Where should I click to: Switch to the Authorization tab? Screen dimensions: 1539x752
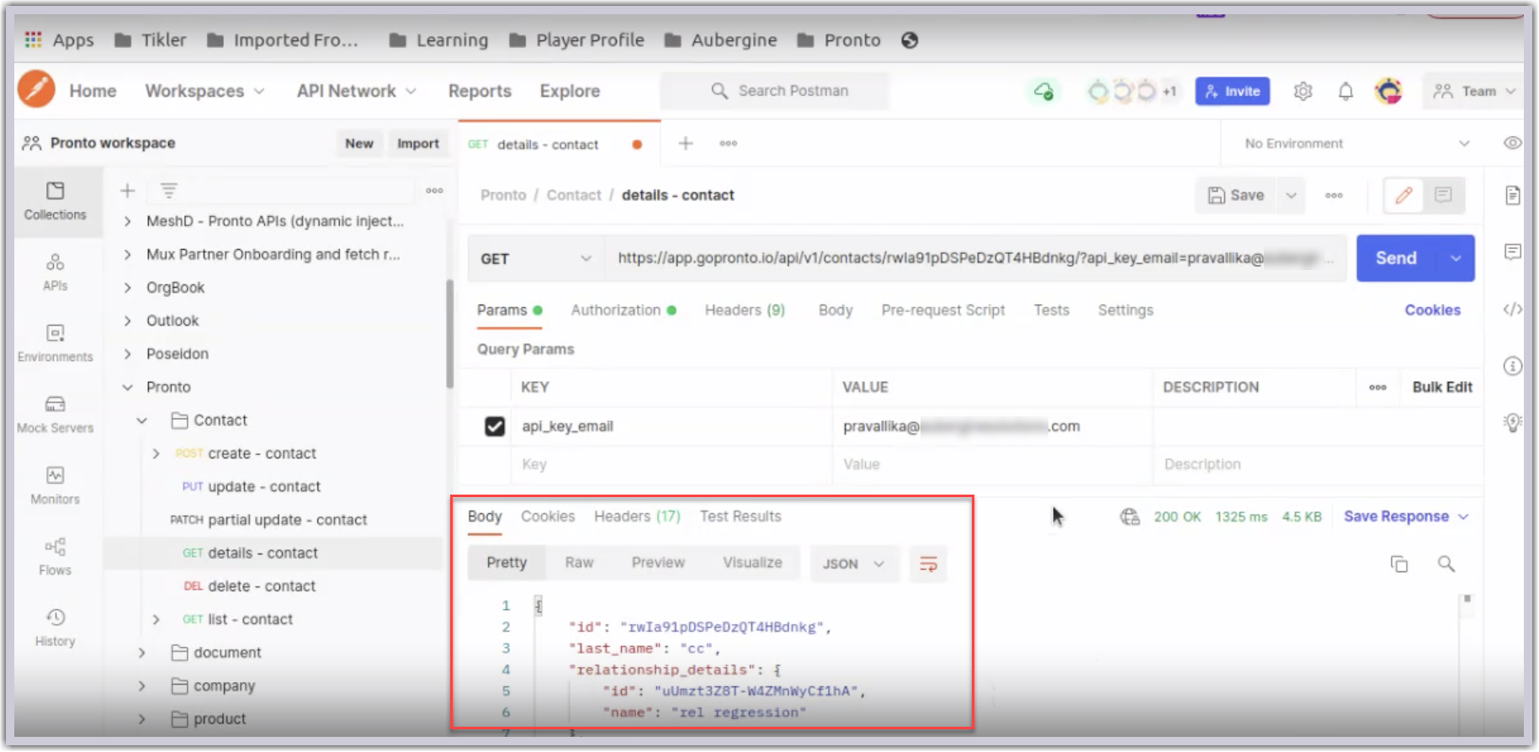pyautogui.click(x=624, y=310)
